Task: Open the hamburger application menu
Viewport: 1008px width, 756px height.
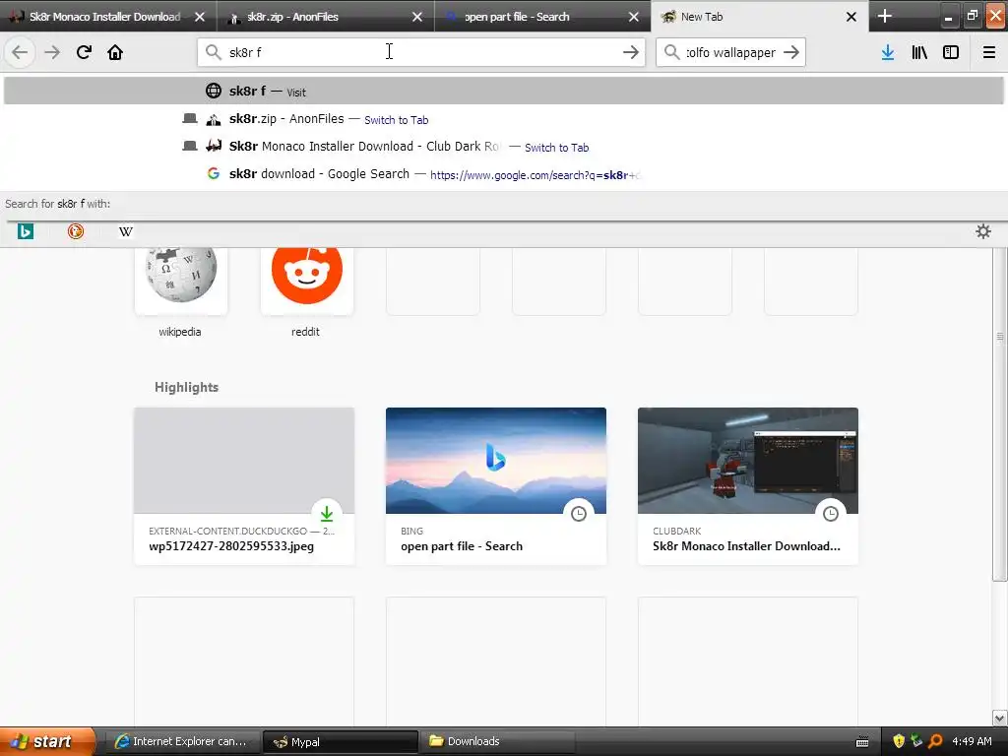Action: point(989,52)
